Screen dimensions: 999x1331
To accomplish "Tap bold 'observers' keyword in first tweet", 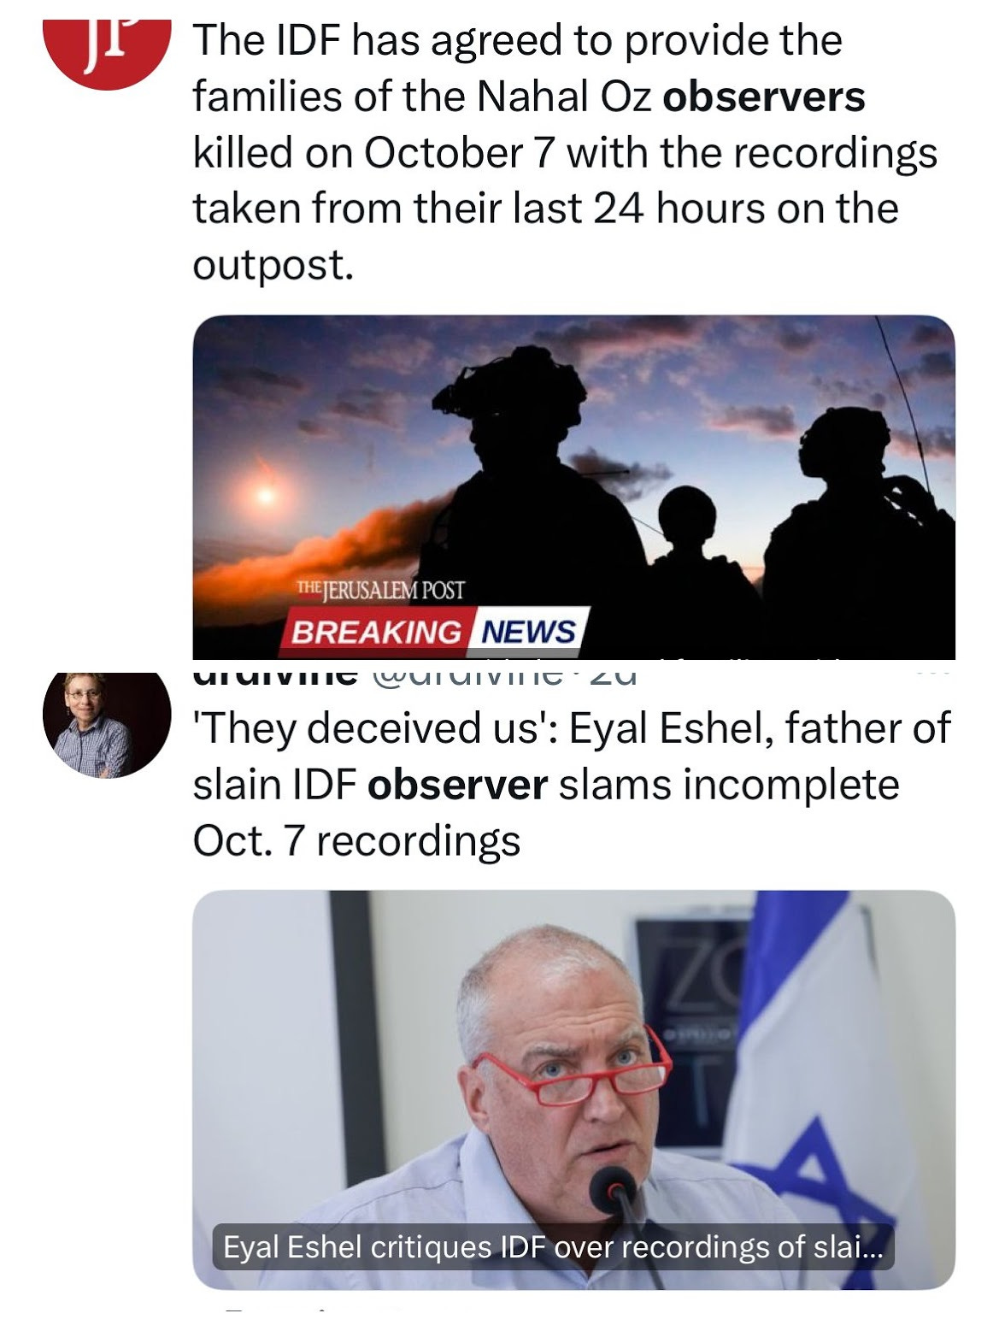I will (x=764, y=97).
